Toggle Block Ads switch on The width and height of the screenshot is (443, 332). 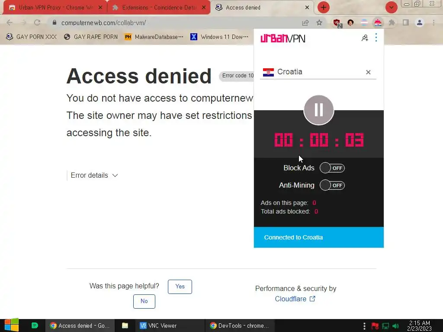click(332, 168)
